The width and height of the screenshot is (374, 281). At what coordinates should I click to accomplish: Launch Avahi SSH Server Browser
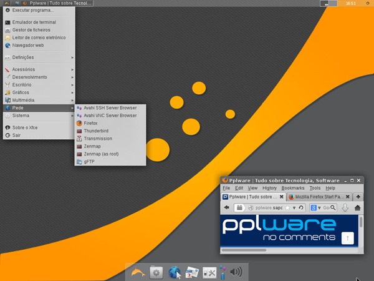(x=110, y=108)
